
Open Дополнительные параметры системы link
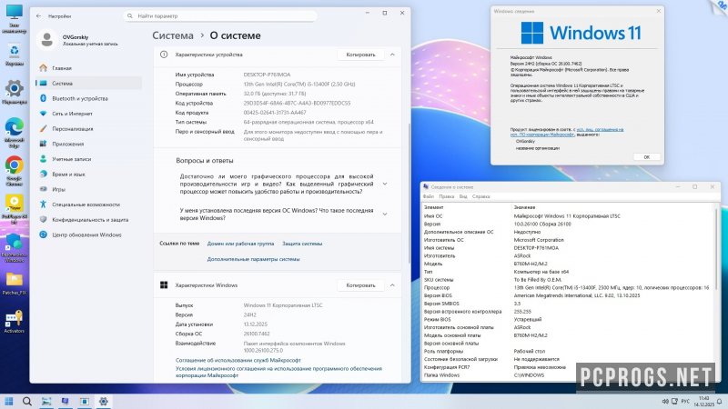click(254, 259)
